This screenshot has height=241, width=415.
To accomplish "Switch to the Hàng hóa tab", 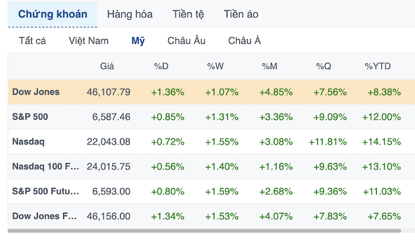I will 130,14.
